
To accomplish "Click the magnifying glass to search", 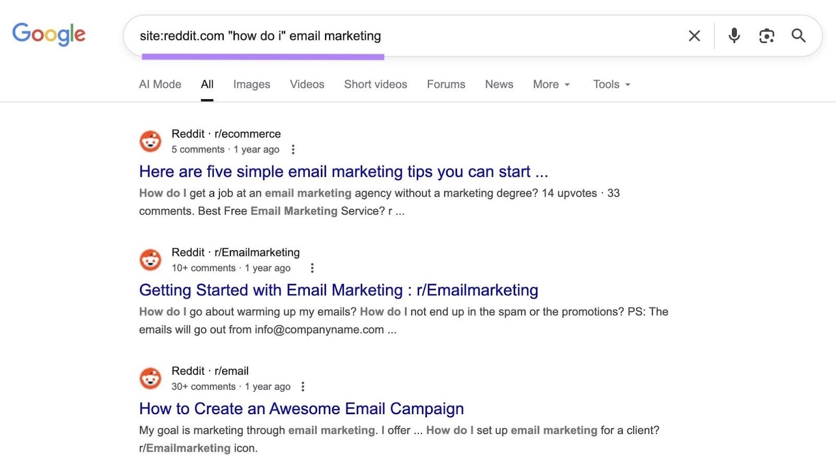I will pyautogui.click(x=799, y=35).
